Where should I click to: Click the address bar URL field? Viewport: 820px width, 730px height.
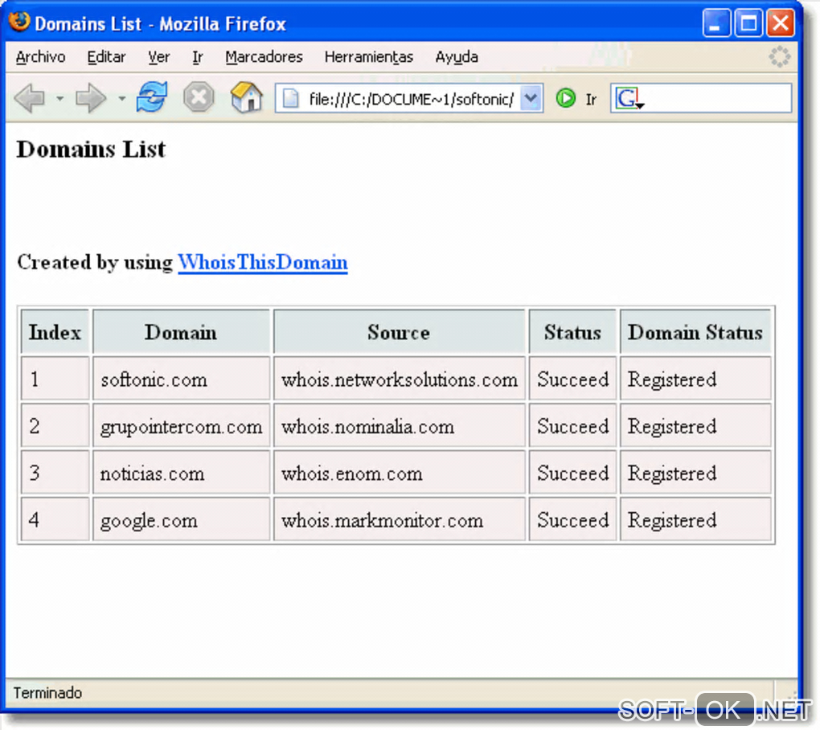coord(411,98)
